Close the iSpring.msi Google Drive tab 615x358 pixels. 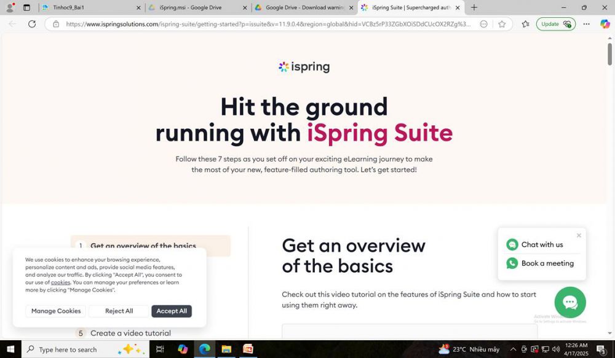click(x=245, y=7)
